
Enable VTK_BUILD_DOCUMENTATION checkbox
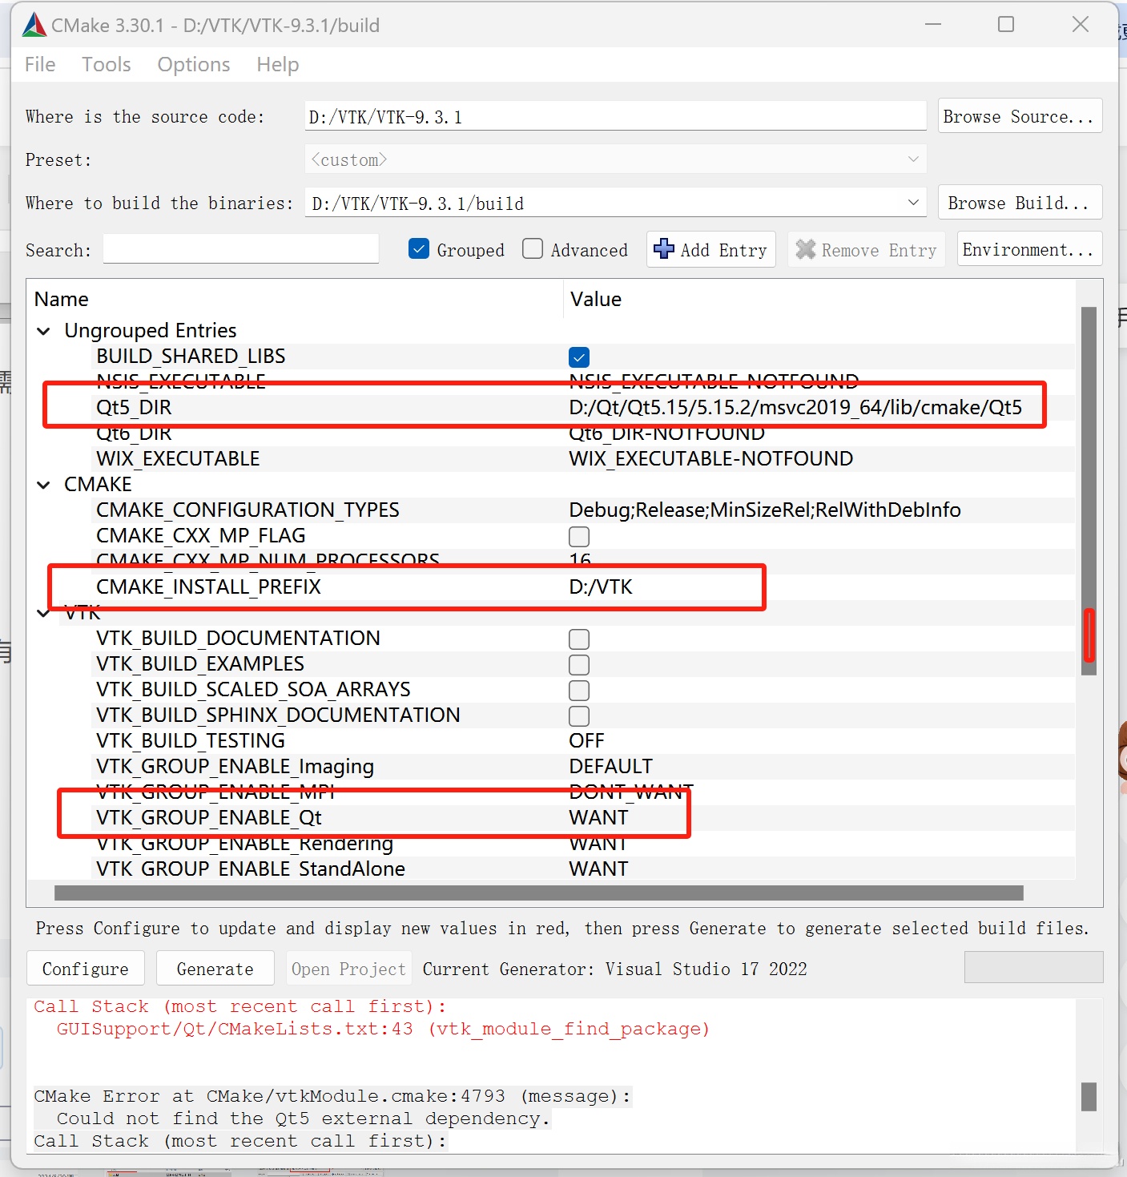pyautogui.click(x=579, y=639)
